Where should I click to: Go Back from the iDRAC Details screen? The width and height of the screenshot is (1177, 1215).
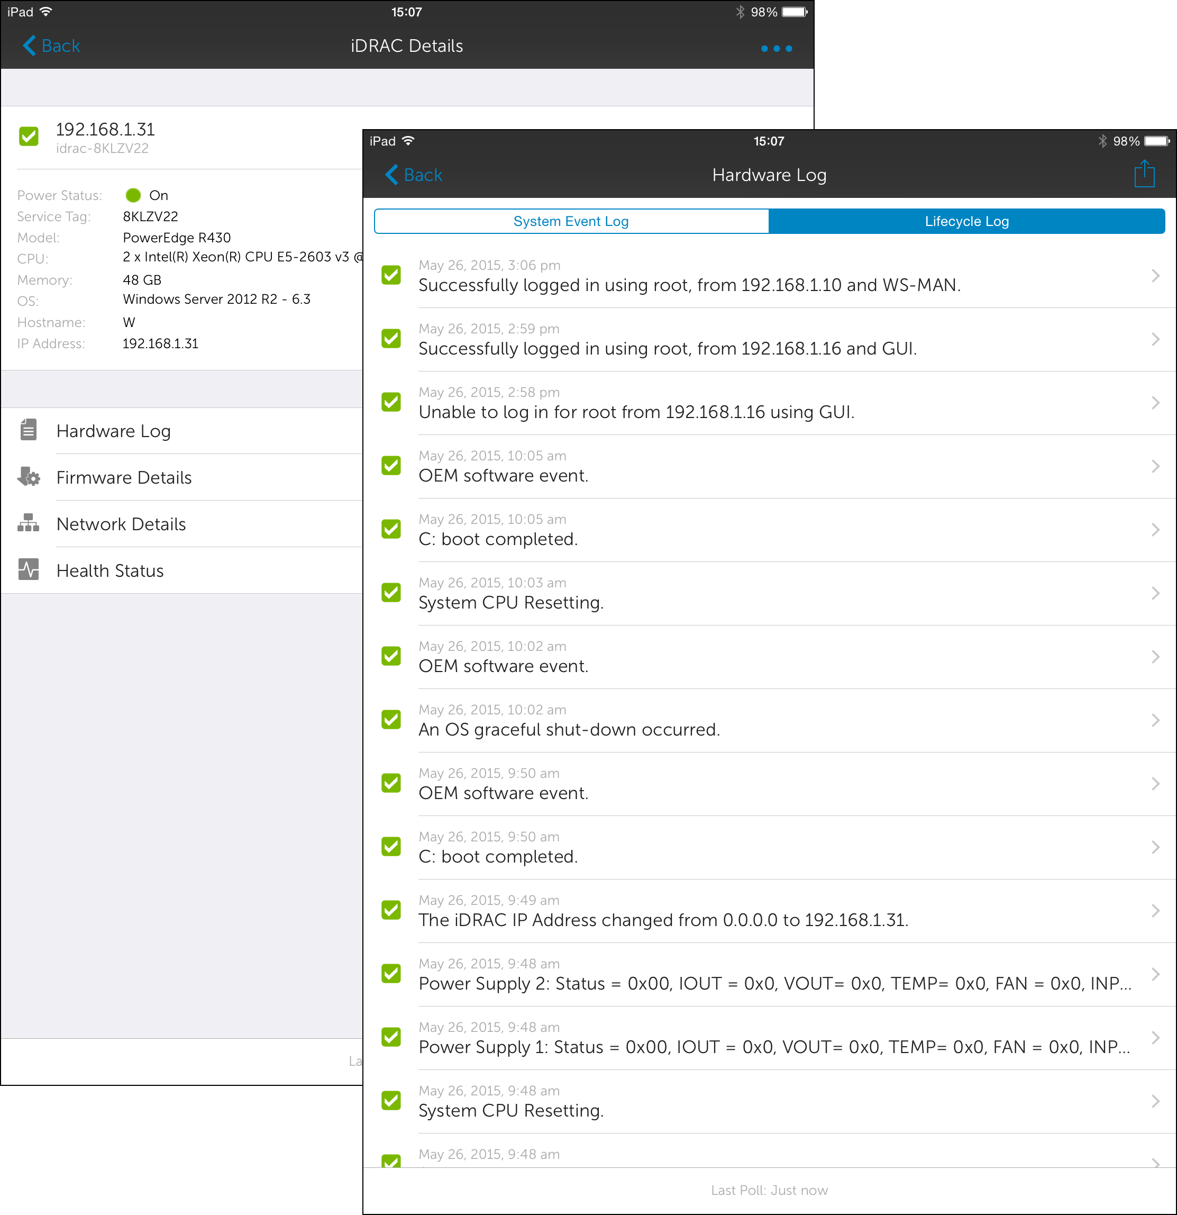(52, 46)
